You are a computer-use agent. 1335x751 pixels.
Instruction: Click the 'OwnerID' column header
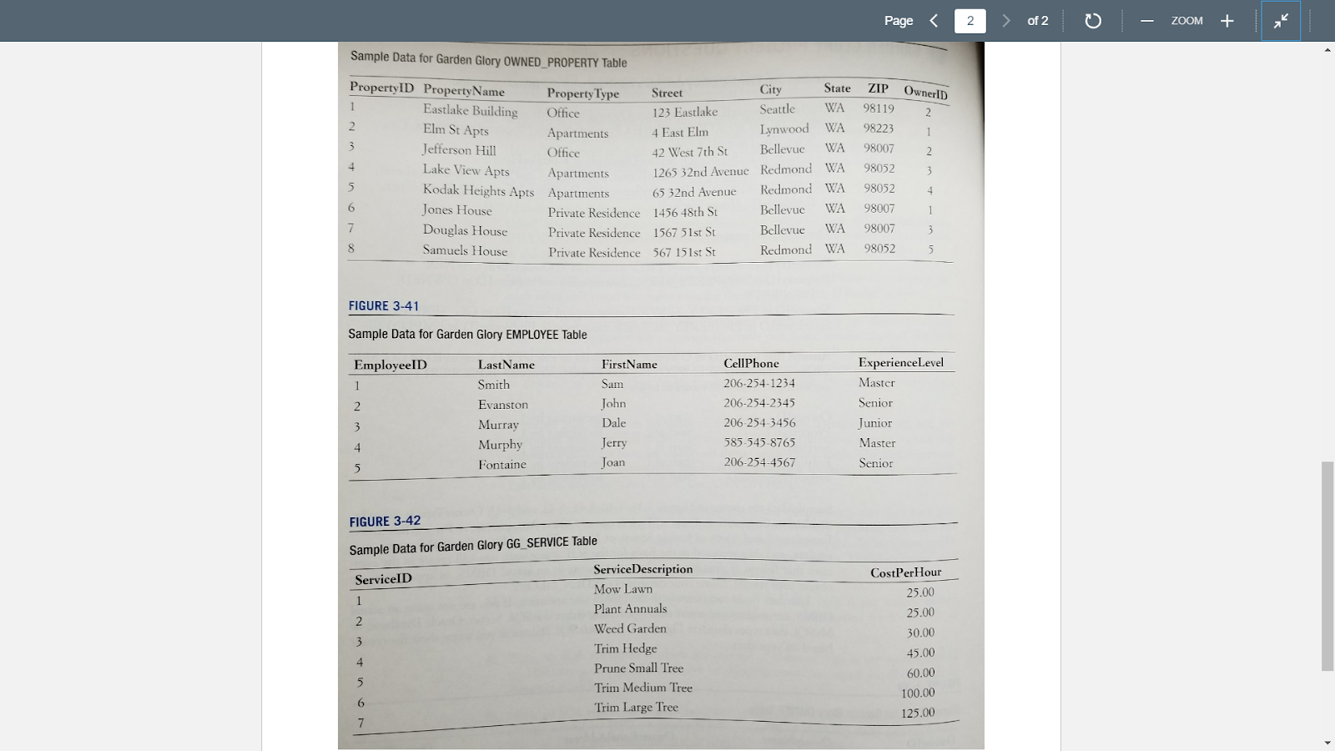tap(925, 93)
